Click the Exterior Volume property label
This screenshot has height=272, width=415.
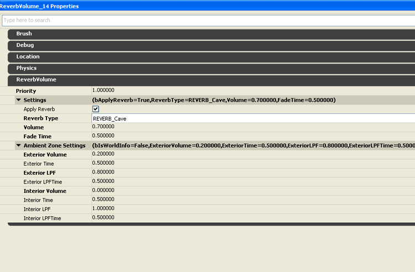(45, 155)
